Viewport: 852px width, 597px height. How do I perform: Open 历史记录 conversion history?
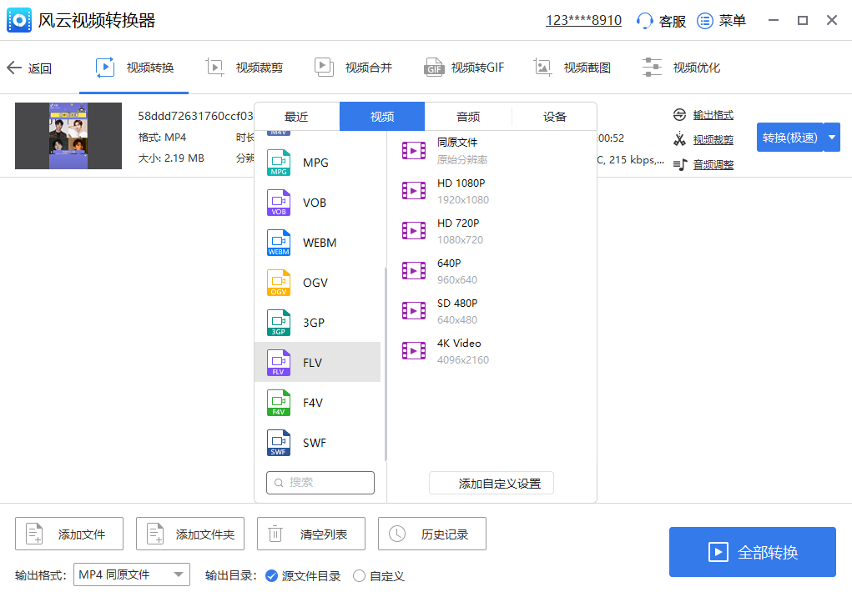tap(432, 534)
